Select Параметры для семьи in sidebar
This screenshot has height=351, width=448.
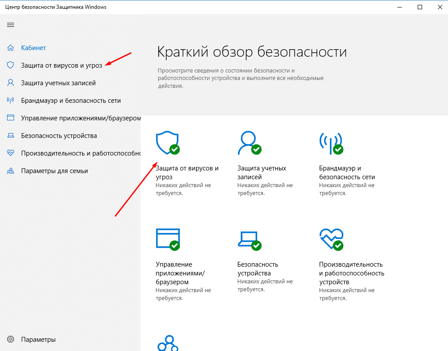(54, 171)
